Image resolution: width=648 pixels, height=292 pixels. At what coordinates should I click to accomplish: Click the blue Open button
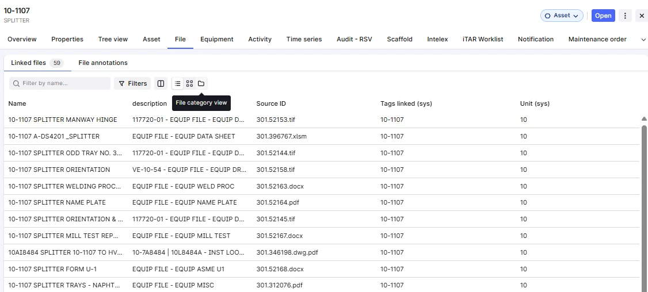pos(603,16)
